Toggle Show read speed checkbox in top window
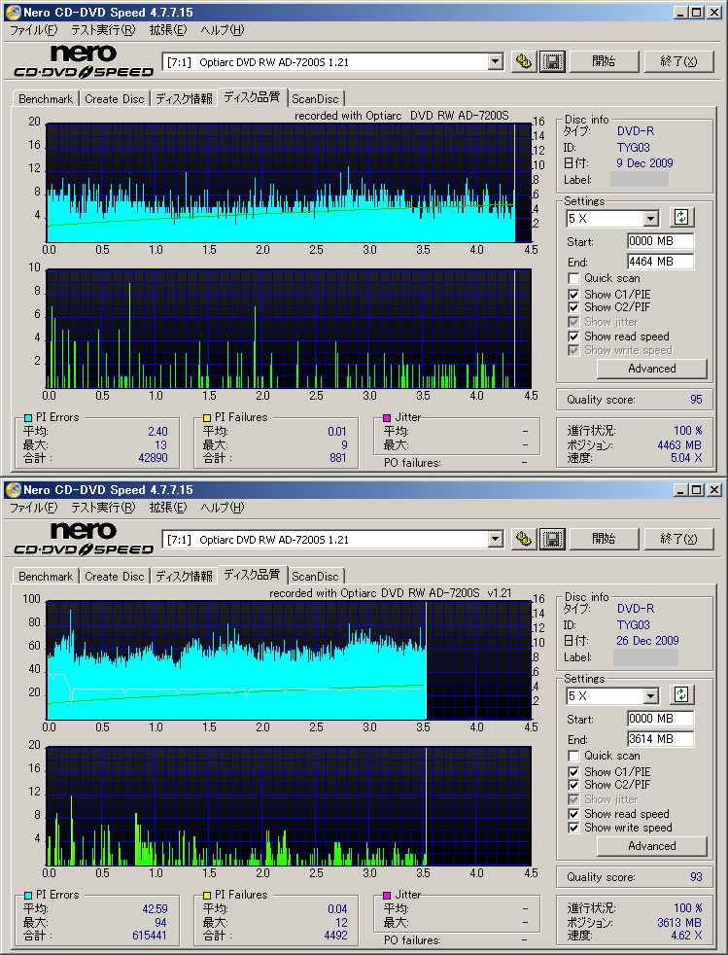 (573, 336)
